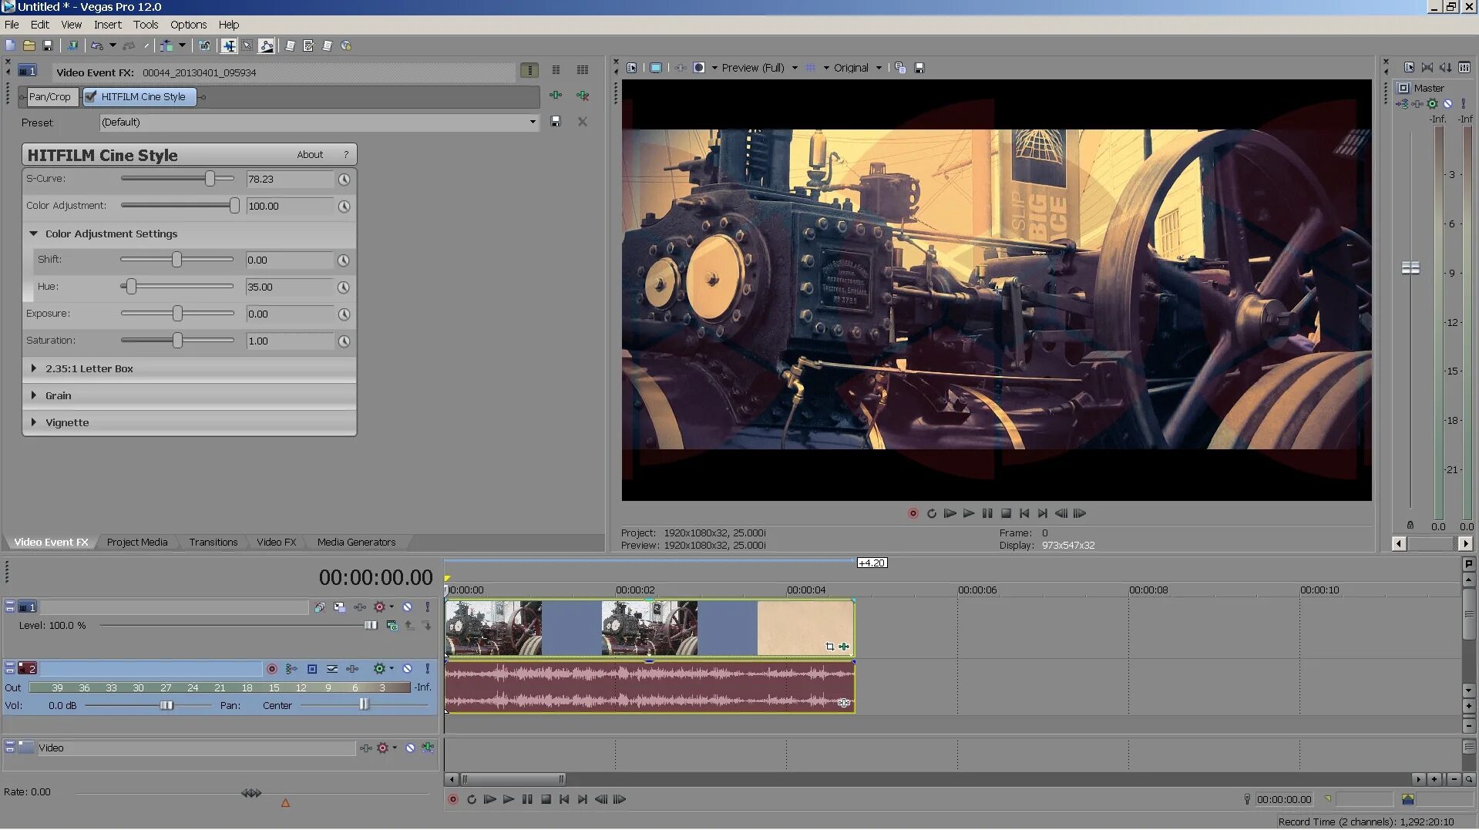This screenshot has width=1479, height=830.
Task: Select the Envelope Edit tool icon
Action: (x=266, y=45)
